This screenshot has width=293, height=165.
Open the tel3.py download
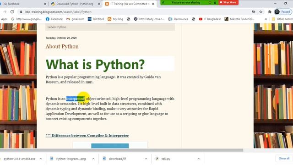[x=163, y=159]
